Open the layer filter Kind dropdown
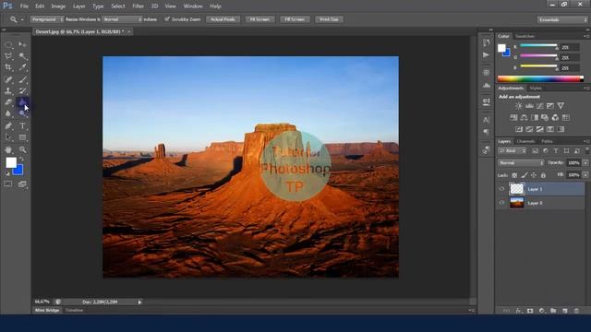Image resolution: width=591 pixels, height=332 pixels. pyautogui.click(x=512, y=151)
